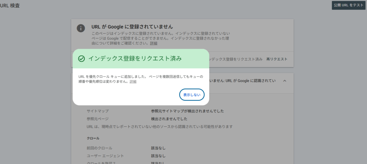Click the dialog title インデックス登録をリクエスト済み
This screenshot has height=164, width=367.
tap(135, 59)
